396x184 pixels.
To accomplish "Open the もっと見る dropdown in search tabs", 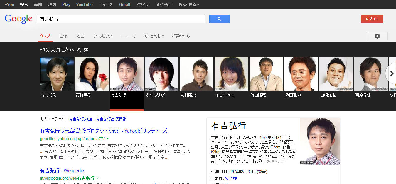I will pos(154,36).
